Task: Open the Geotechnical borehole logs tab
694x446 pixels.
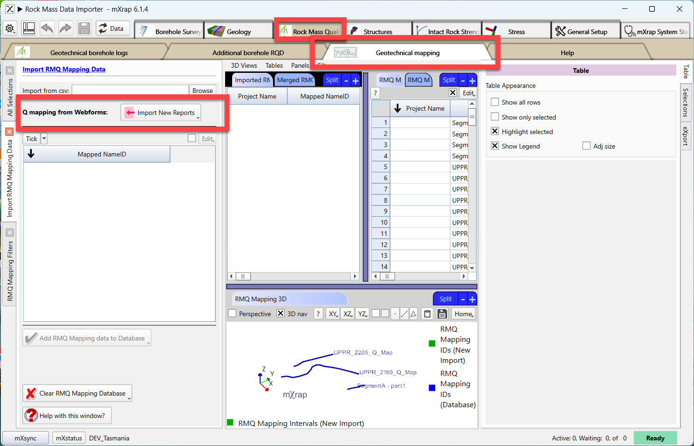Action: pyautogui.click(x=89, y=52)
